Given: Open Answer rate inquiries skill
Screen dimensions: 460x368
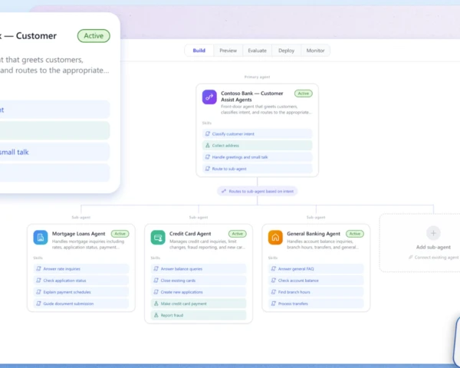Looking at the screenshot, I should (81, 269).
